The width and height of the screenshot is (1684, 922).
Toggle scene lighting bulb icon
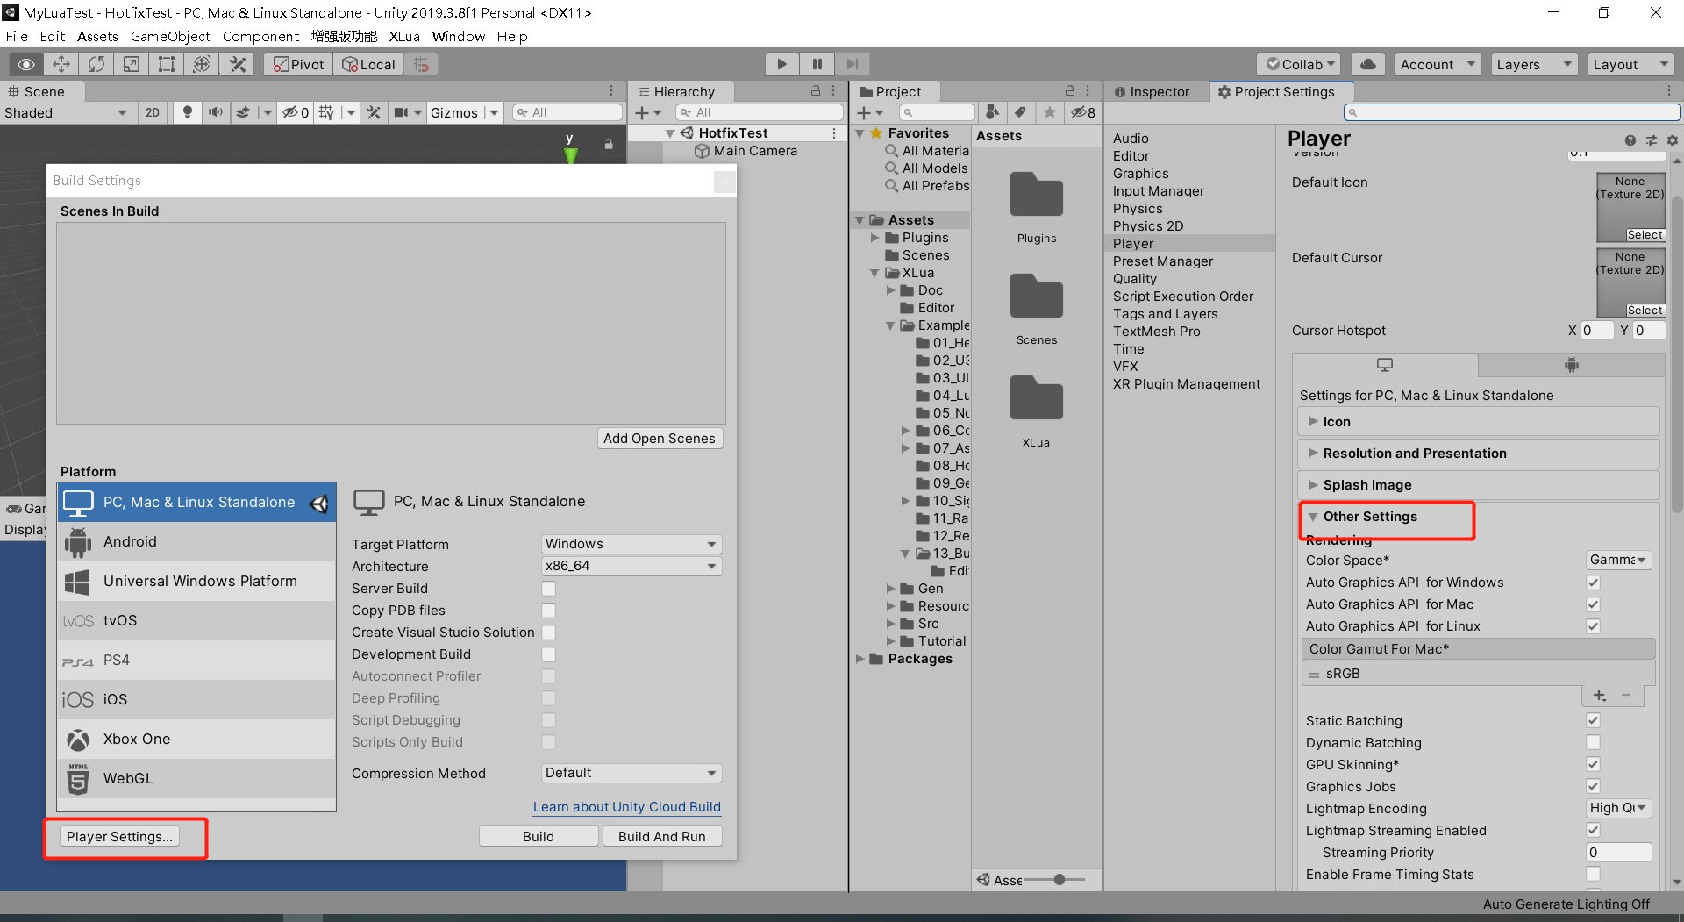(187, 112)
